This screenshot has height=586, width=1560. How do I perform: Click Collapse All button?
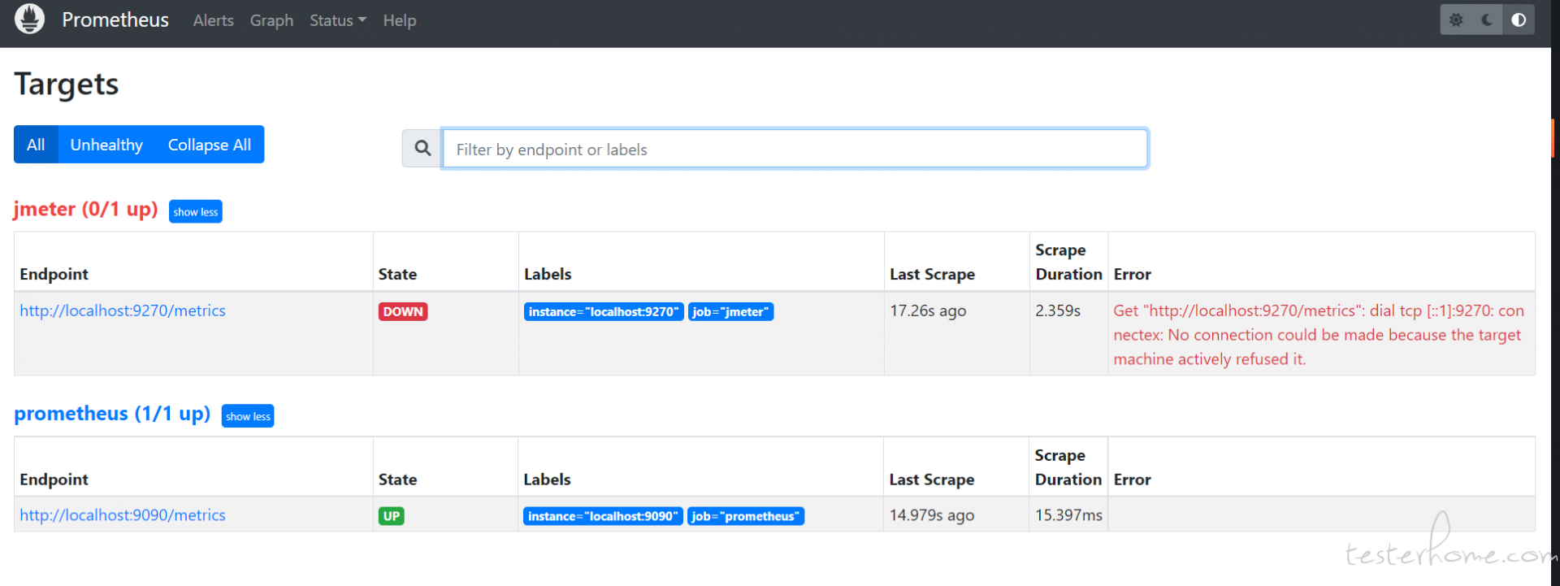point(210,145)
